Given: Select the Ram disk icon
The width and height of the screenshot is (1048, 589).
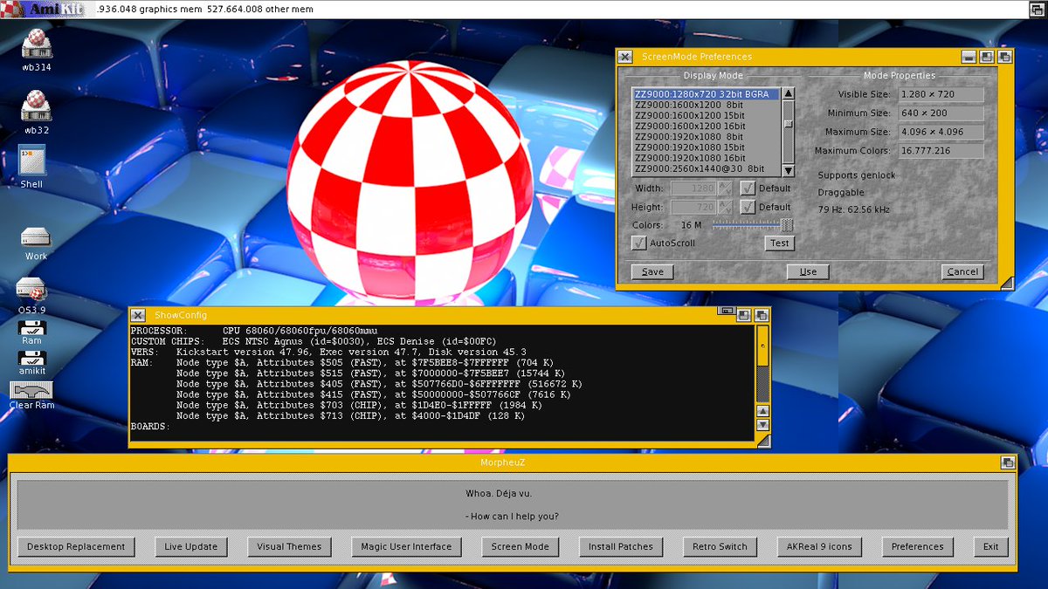Looking at the screenshot, I should point(32,327).
